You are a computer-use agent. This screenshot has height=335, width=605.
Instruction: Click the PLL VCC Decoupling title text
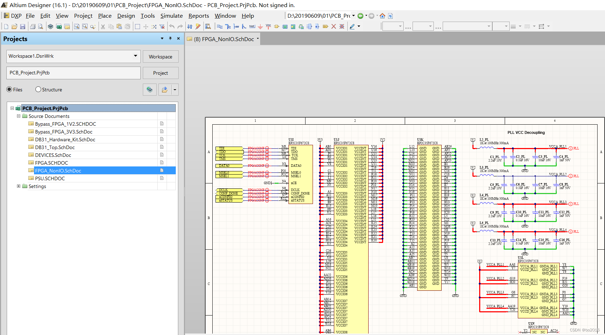[x=526, y=132]
